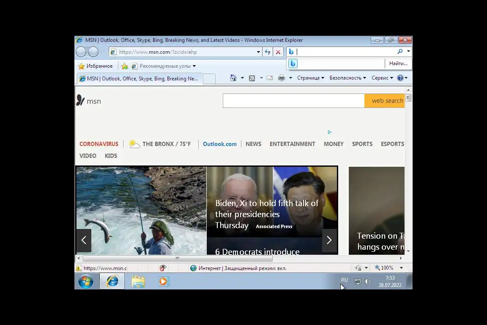The height and width of the screenshot is (325, 487).
Task: Expand the 100% zoom level dropdown
Action: 401,268
